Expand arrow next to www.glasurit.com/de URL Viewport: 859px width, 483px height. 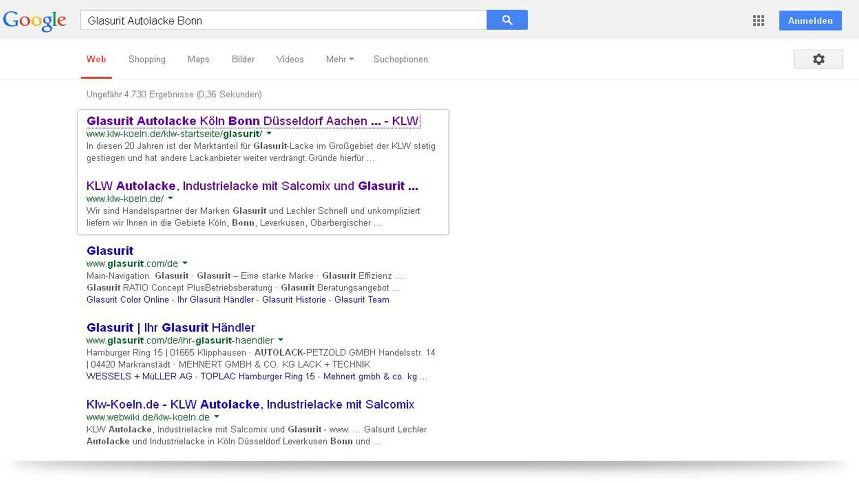click(x=185, y=263)
